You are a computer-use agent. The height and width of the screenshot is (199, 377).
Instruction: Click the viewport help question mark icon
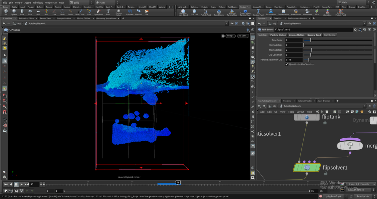pos(253,30)
